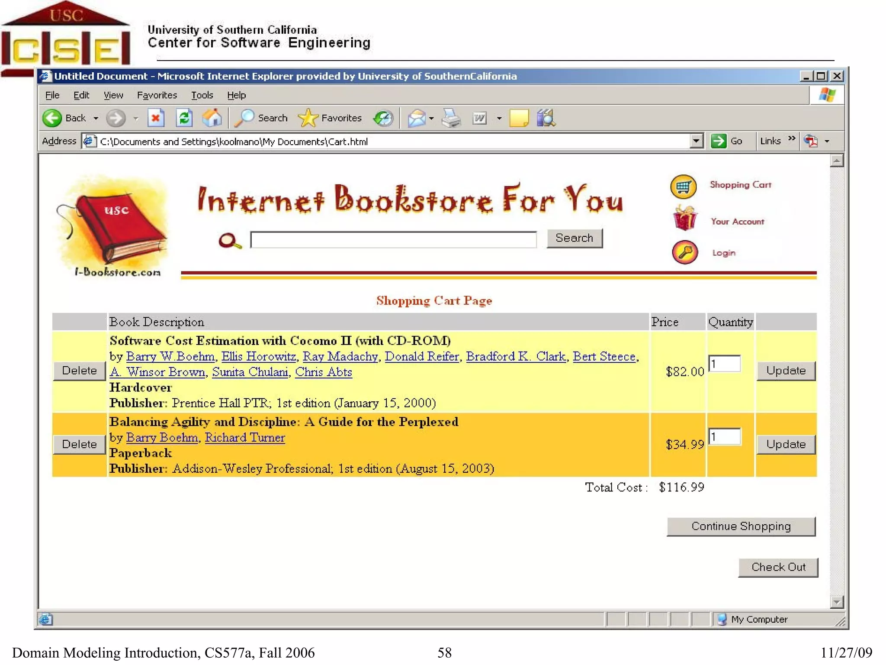Expand the Links toolbar chevron
This screenshot has height=665, width=886.
pos(792,139)
